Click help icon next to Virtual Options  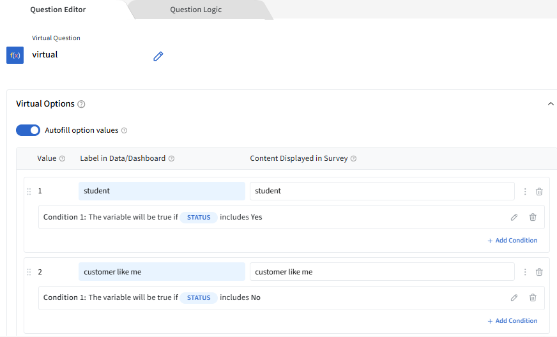[x=81, y=104]
